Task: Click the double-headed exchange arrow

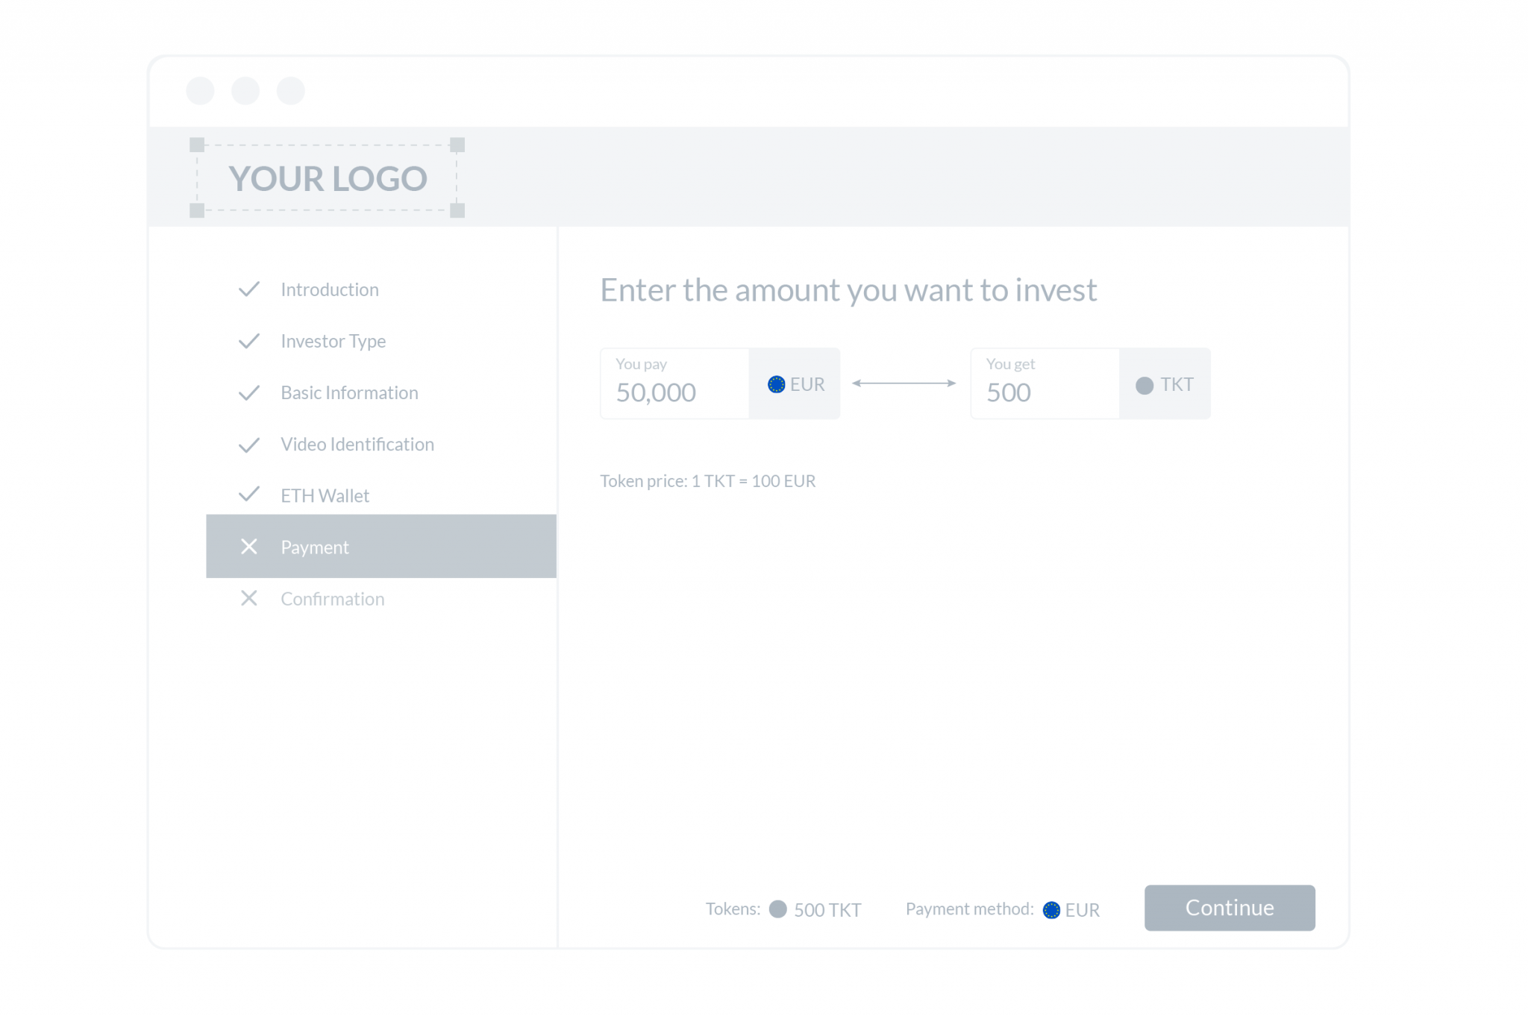Action: coord(904,383)
